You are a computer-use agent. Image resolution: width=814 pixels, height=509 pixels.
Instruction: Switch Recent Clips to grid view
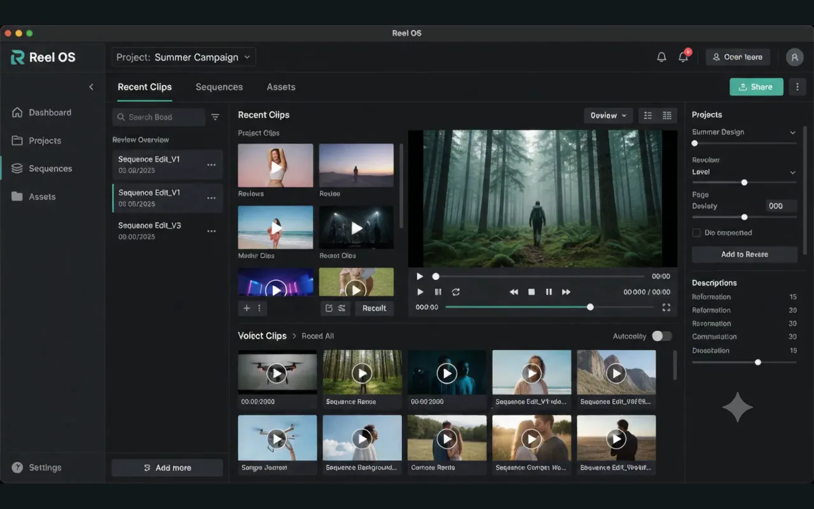coord(667,116)
